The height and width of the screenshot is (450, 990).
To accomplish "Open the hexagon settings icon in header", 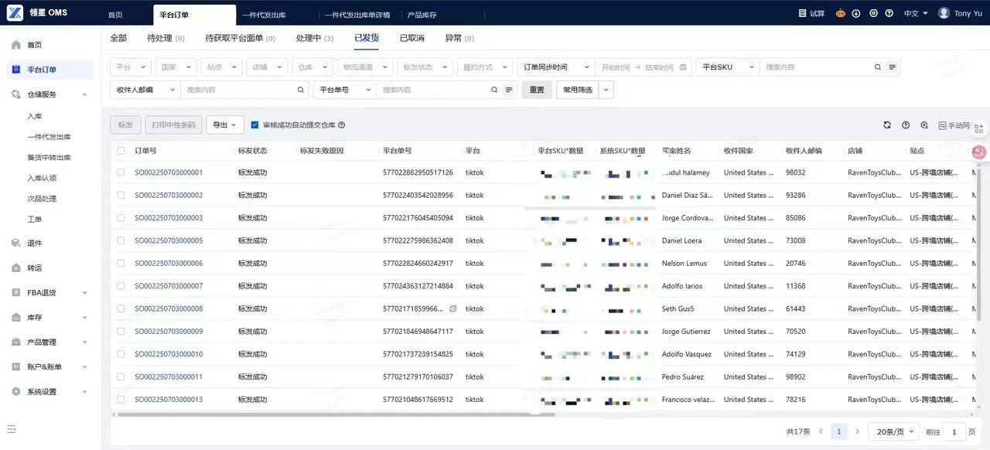I will (873, 13).
